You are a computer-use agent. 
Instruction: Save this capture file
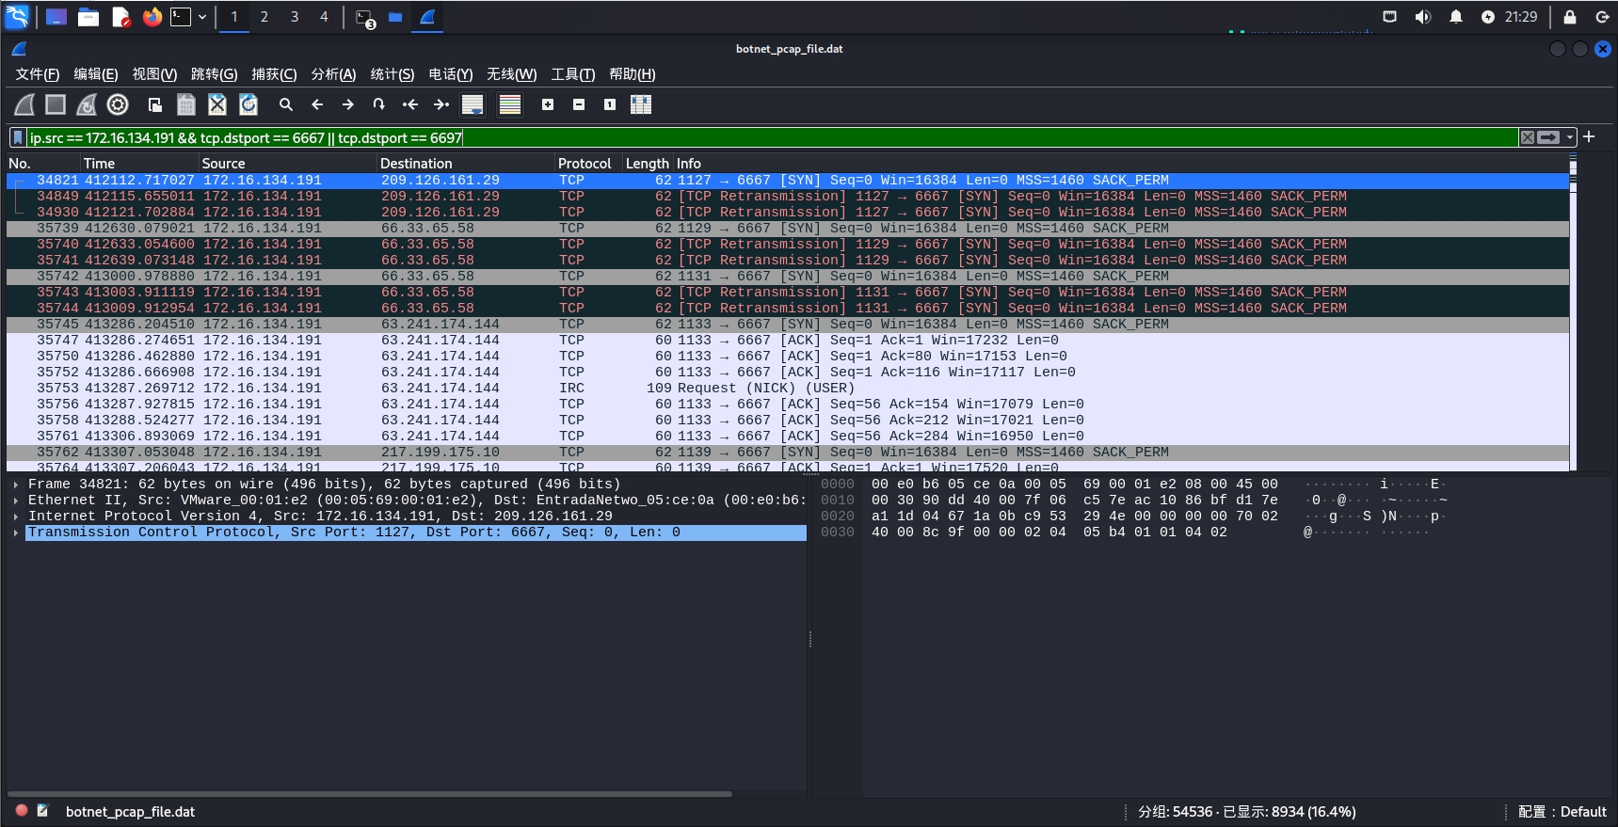[x=186, y=104]
